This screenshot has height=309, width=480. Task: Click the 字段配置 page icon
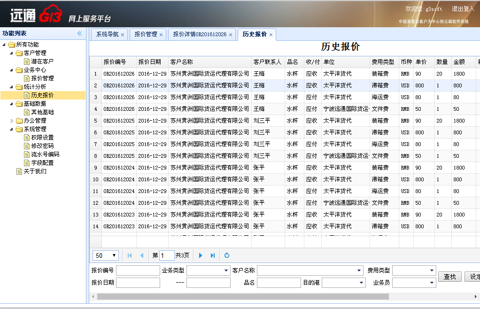coord(27,163)
